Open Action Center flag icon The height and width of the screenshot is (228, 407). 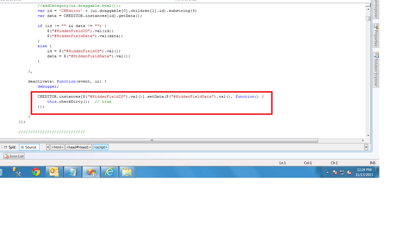335,172
